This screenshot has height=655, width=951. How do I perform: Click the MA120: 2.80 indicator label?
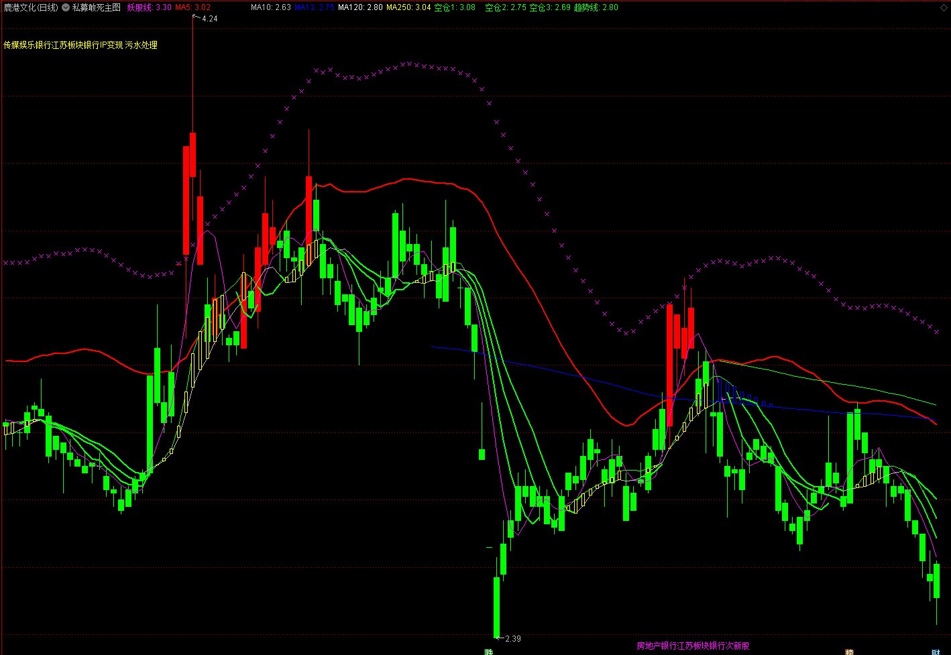pos(361,7)
